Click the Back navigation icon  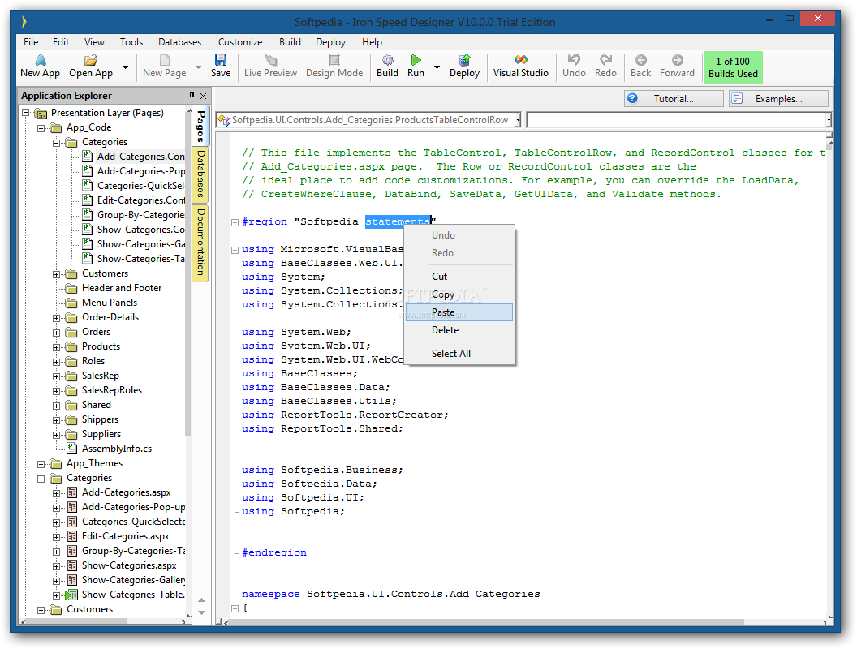640,60
